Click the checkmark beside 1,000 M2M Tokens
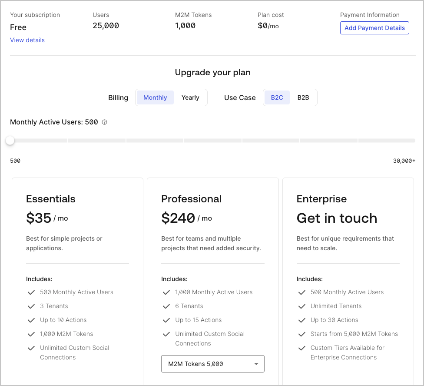The width and height of the screenshot is (424, 386). pyautogui.click(x=31, y=334)
